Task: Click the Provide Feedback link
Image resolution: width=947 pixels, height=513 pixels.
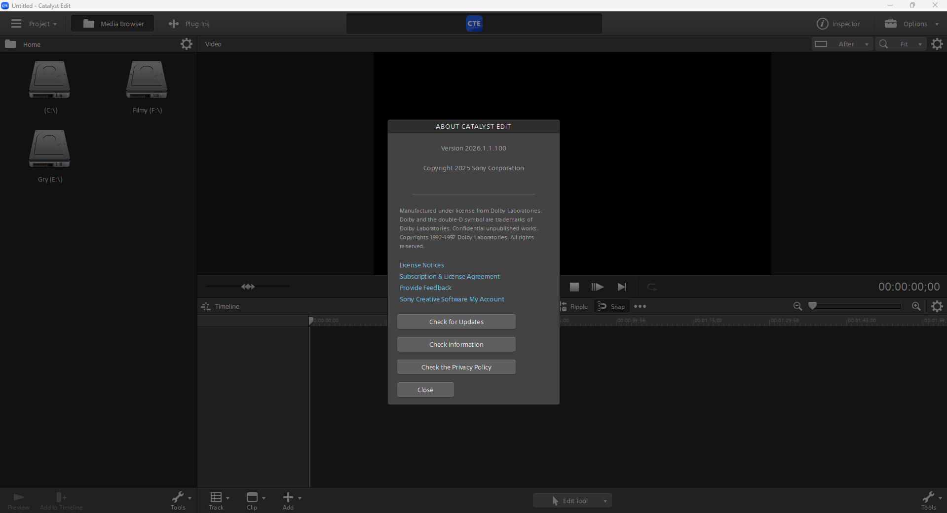Action: (425, 288)
